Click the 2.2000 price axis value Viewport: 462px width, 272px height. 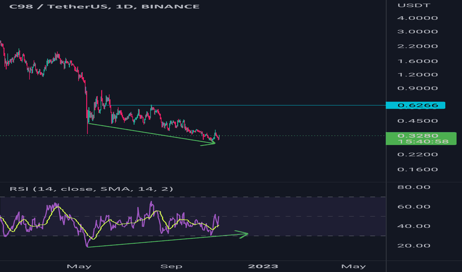click(417, 46)
